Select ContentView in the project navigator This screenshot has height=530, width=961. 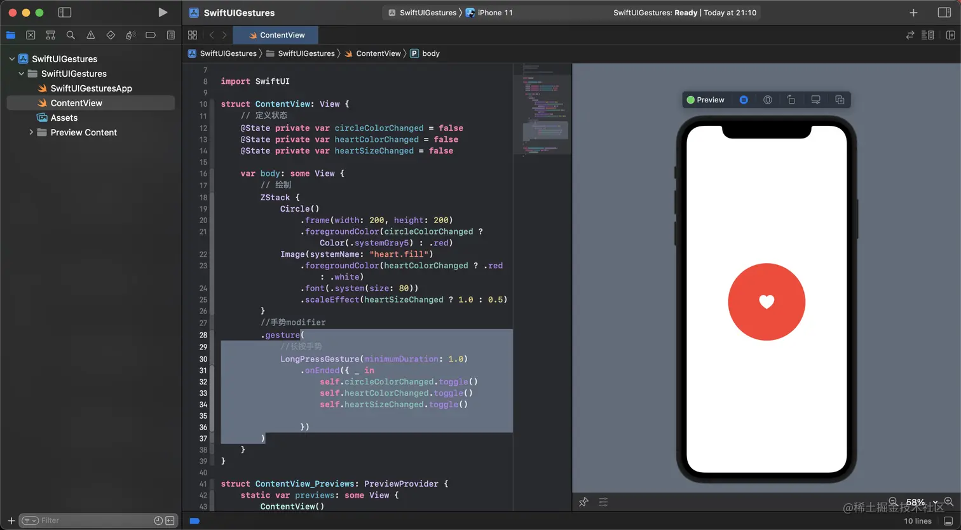pyautogui.click(x=90, y=103)
